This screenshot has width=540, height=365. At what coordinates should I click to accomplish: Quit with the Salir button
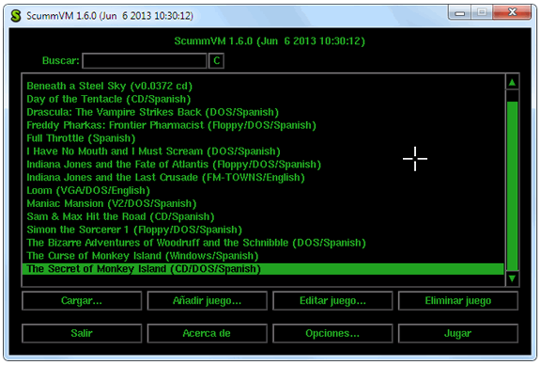tap(82, 333)
